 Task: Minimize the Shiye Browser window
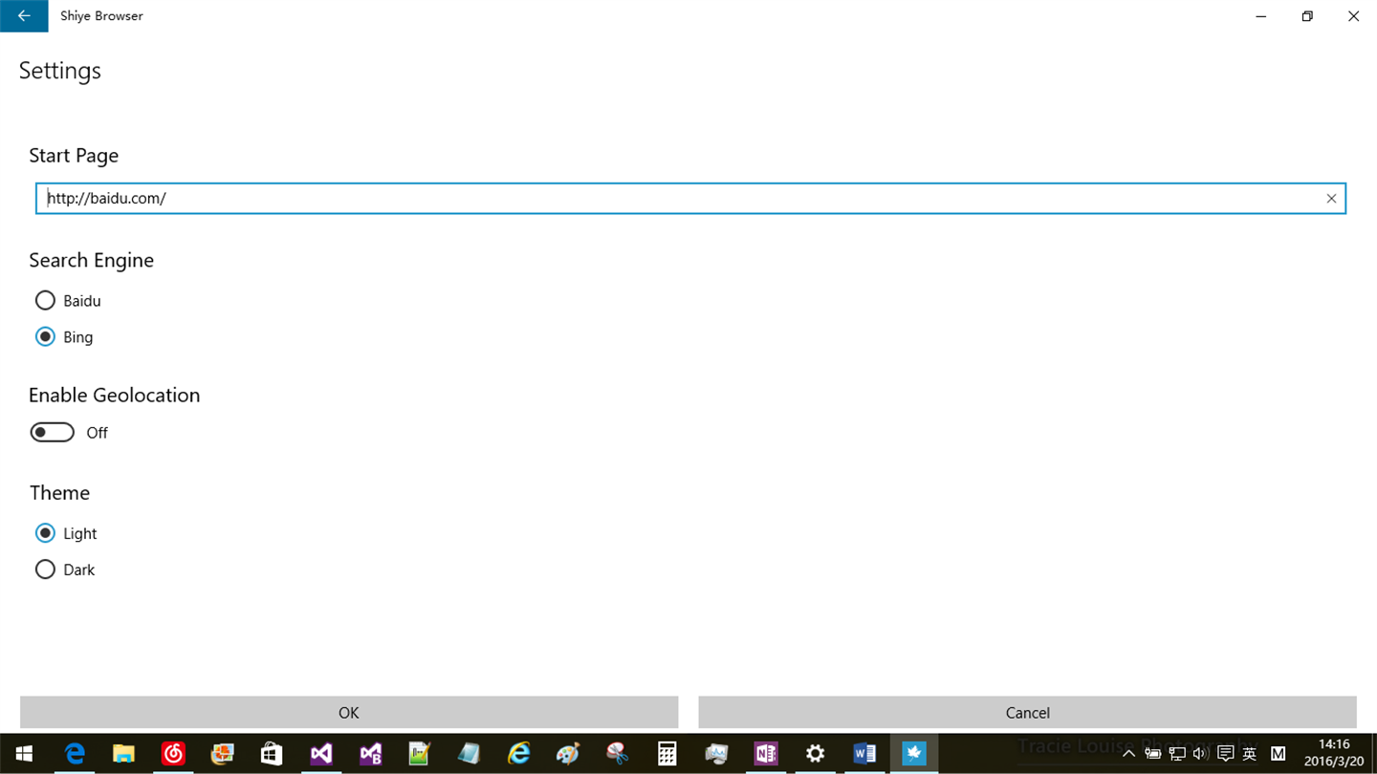(x=1261, y=16)
